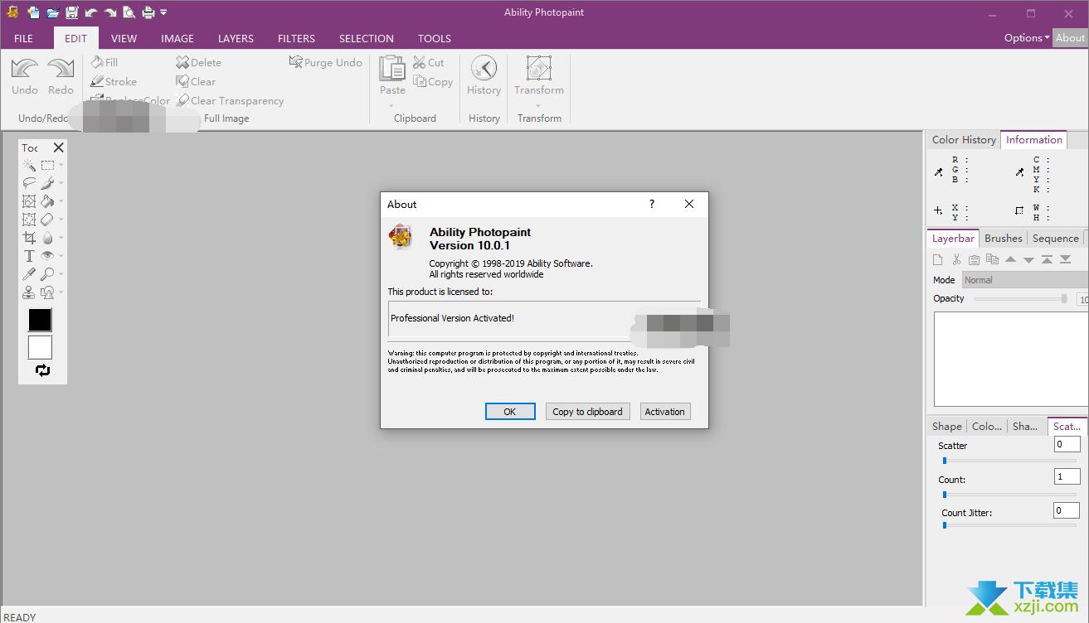
Task: Expand the zoom tool options arrow
Action: 61,275
